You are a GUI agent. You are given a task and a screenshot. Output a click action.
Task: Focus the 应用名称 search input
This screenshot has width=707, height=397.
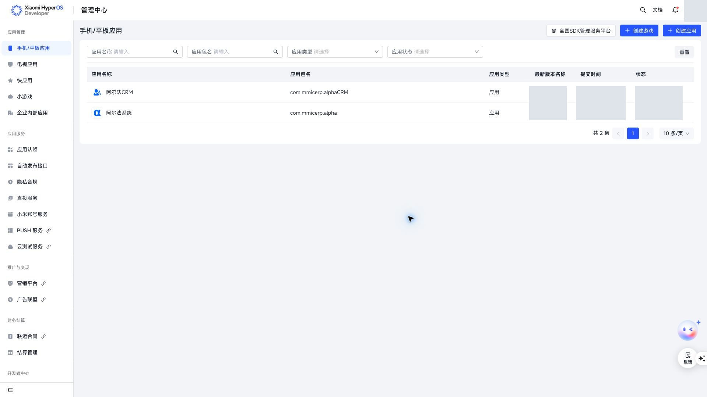(135, 52)
